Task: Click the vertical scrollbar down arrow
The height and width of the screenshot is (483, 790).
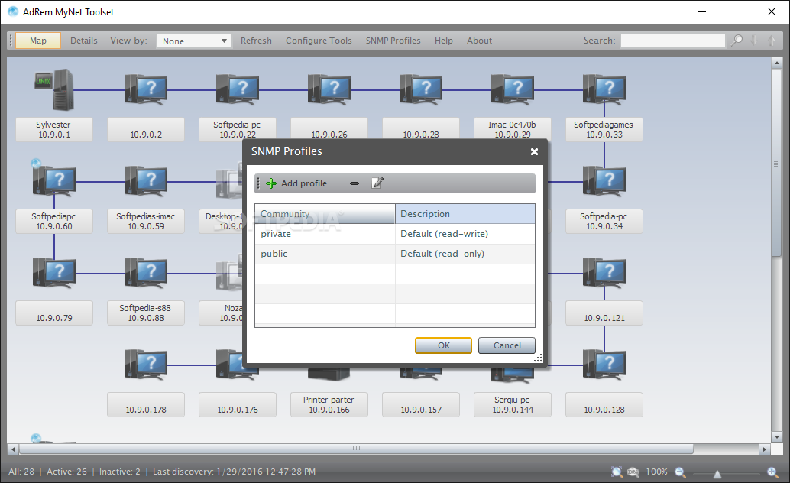Action: coord(776,436)
